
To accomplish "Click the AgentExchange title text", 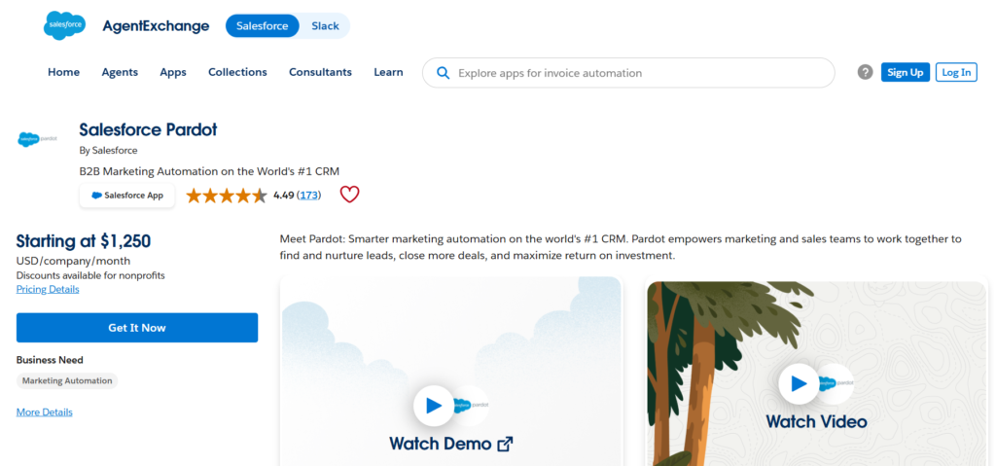I will (156, 26).
